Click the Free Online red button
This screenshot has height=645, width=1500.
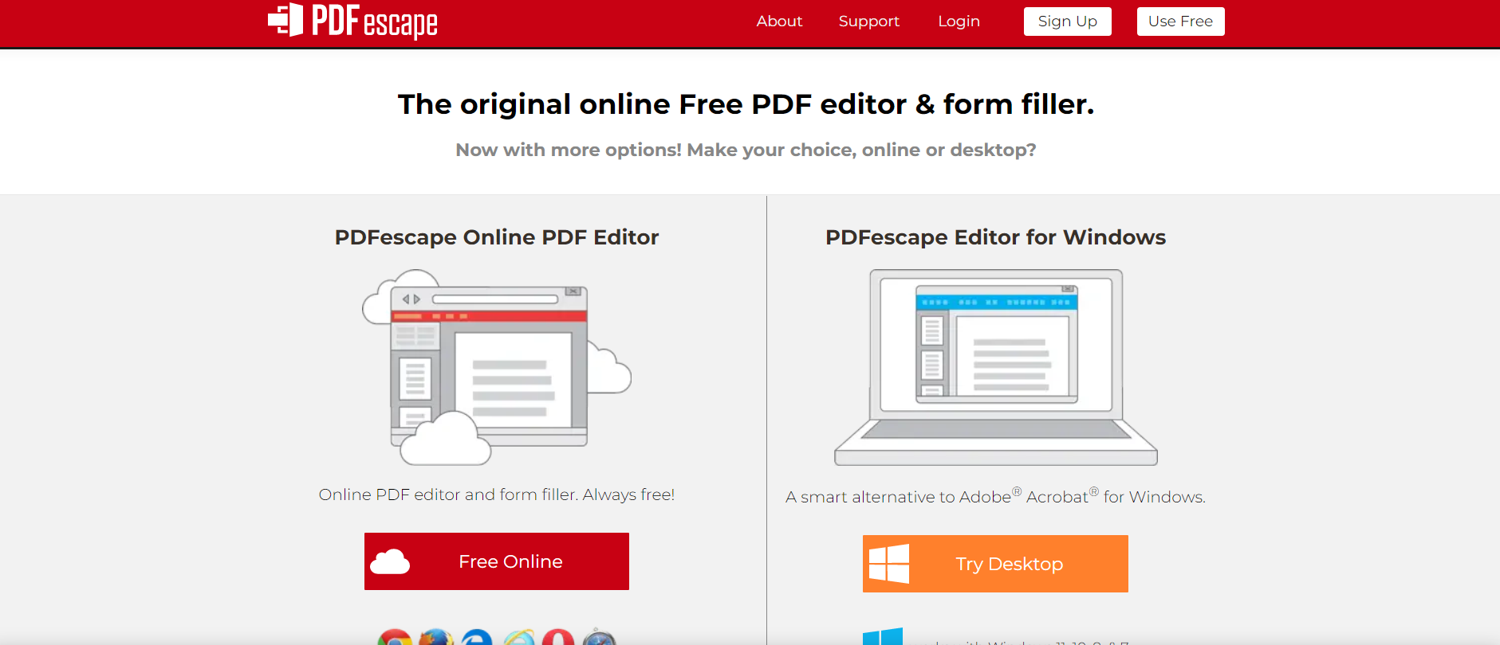click(x=497, y=561)
